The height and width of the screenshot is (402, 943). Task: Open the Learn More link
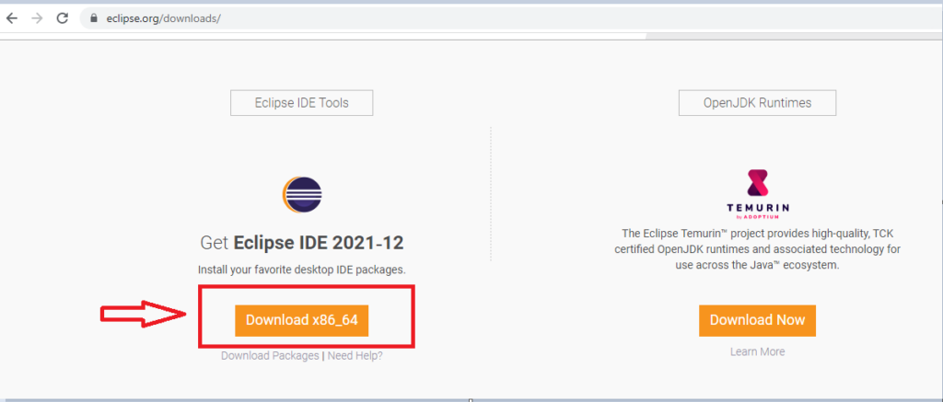pos(757,351)
